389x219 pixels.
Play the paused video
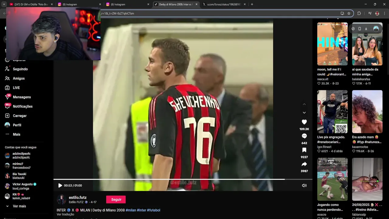(x=60, y=186)
